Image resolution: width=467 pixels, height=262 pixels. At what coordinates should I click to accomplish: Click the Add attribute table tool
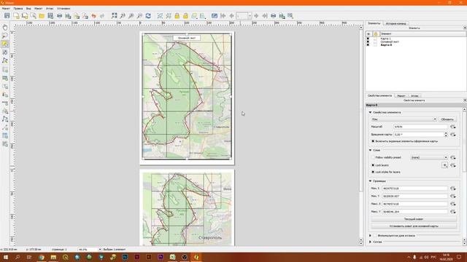(x=5, y=136)
